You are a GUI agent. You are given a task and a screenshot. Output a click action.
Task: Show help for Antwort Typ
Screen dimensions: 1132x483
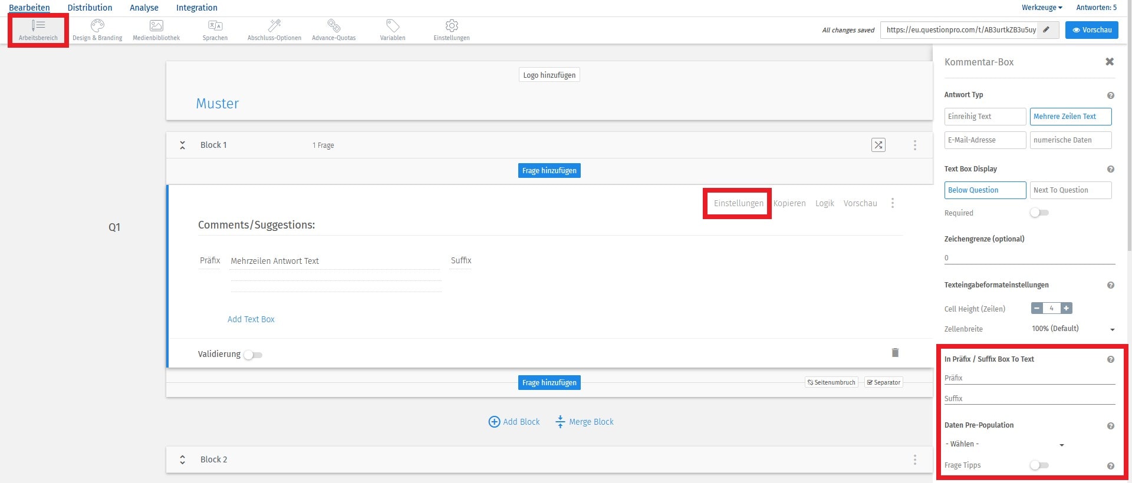click(x=1111, y=95)
